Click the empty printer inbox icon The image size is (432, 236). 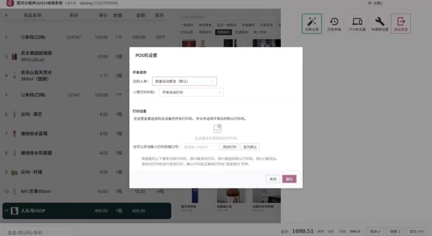click(218, 128)
